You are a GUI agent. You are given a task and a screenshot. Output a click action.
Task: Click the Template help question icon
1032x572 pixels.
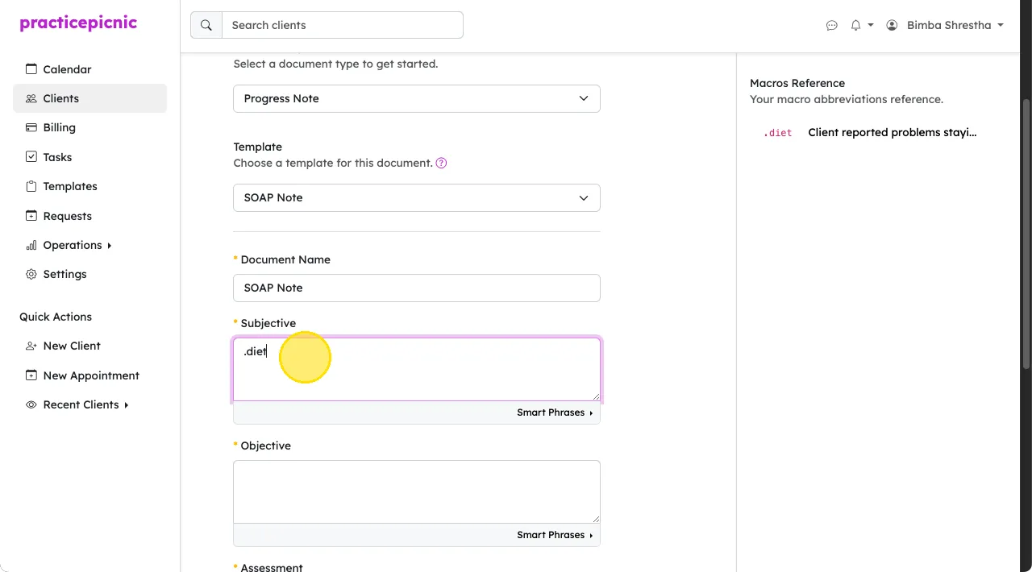441,163
